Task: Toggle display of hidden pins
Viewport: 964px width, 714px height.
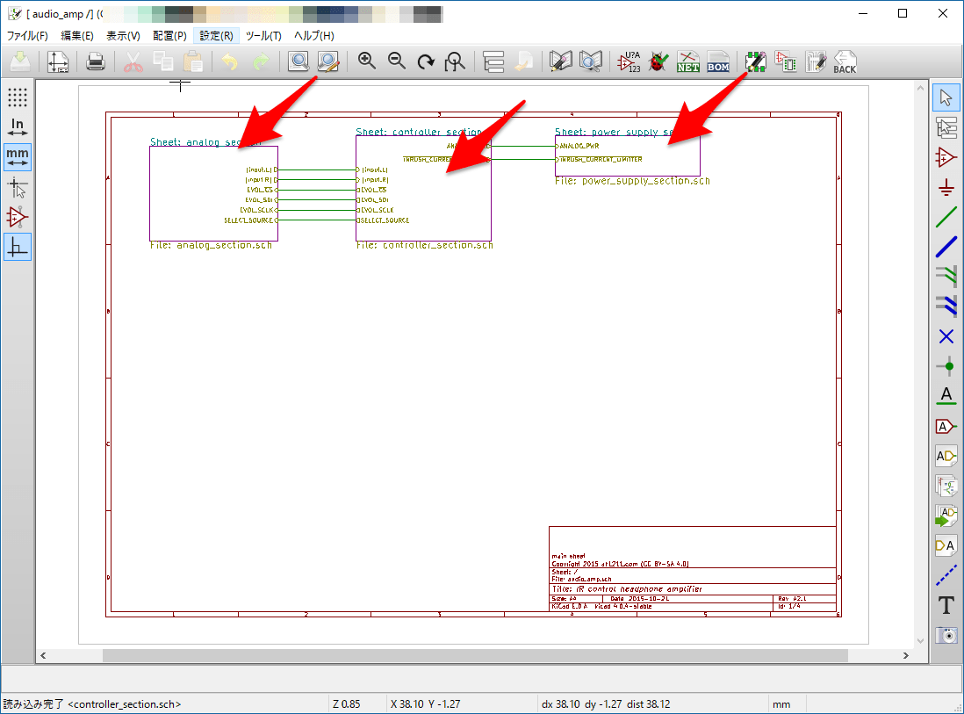Action: [x=18, y=217]
